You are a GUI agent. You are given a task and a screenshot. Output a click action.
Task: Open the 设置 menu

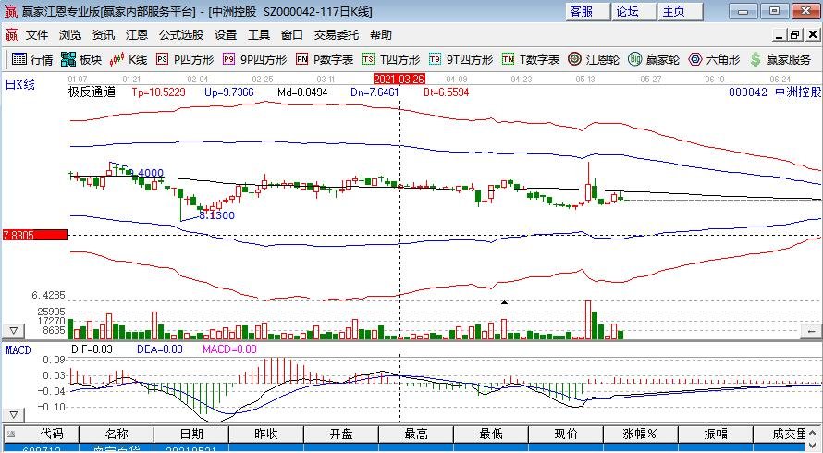point(226,35)
